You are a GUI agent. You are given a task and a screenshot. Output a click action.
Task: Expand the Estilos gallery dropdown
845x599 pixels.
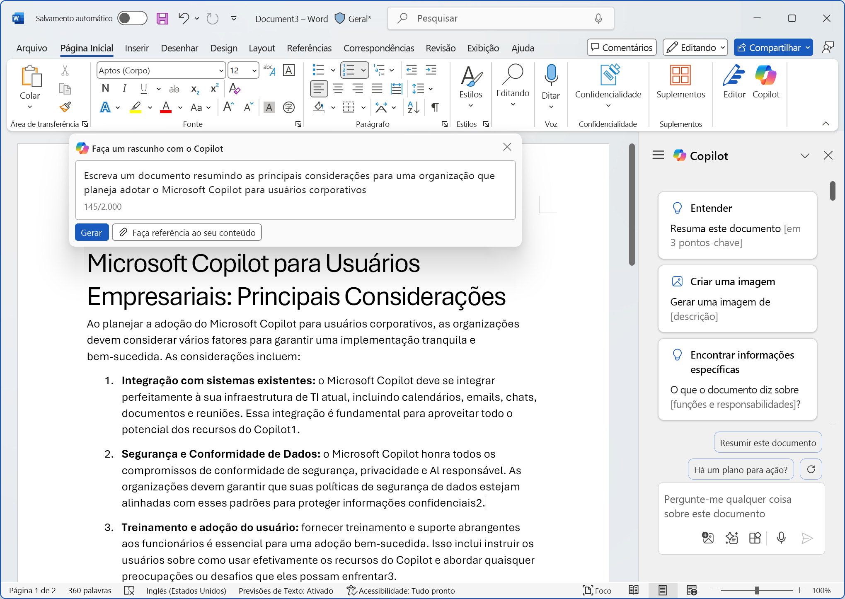point(470,106)
